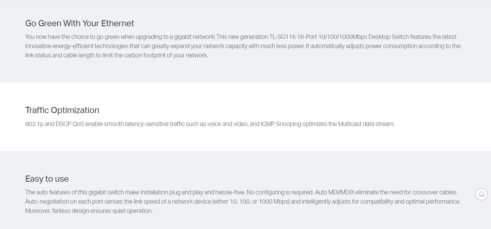This screenshot has height=229, width=491.
Task: Click the Easy to use heading
Action: pyautogui.click(x=47, y=179)
